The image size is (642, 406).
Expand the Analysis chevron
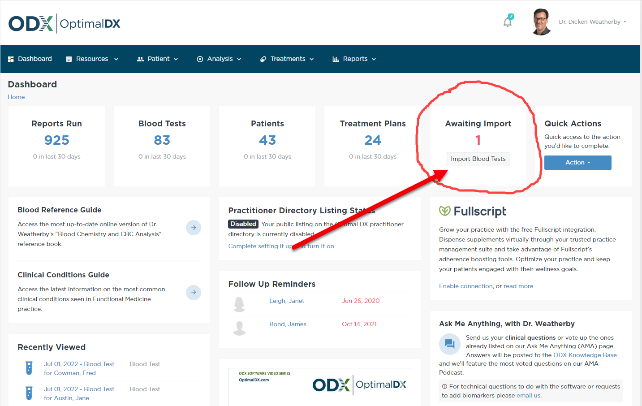(239, 59)
